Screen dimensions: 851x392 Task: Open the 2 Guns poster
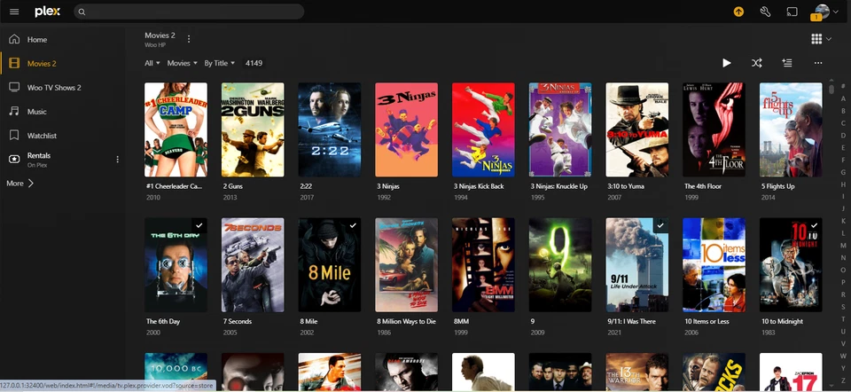(x=253, y=129)
